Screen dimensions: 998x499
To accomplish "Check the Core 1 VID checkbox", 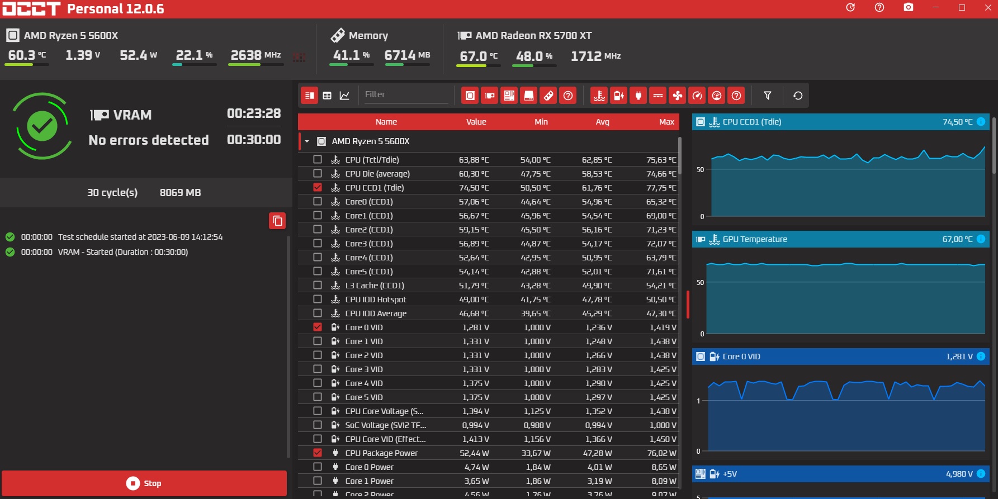I will tap(318, 341).
